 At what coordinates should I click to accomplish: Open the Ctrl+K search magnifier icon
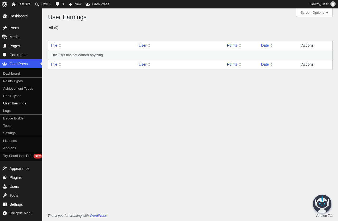pyautogui.click(x=37, y=4)
